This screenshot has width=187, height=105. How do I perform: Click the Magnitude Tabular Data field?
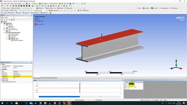pos(23,76)
